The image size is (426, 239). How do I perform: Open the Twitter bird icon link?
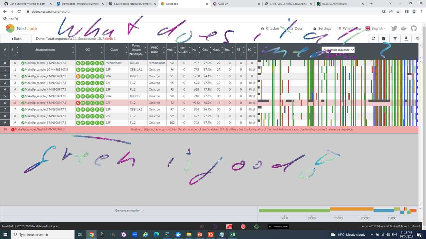point(394,29)
